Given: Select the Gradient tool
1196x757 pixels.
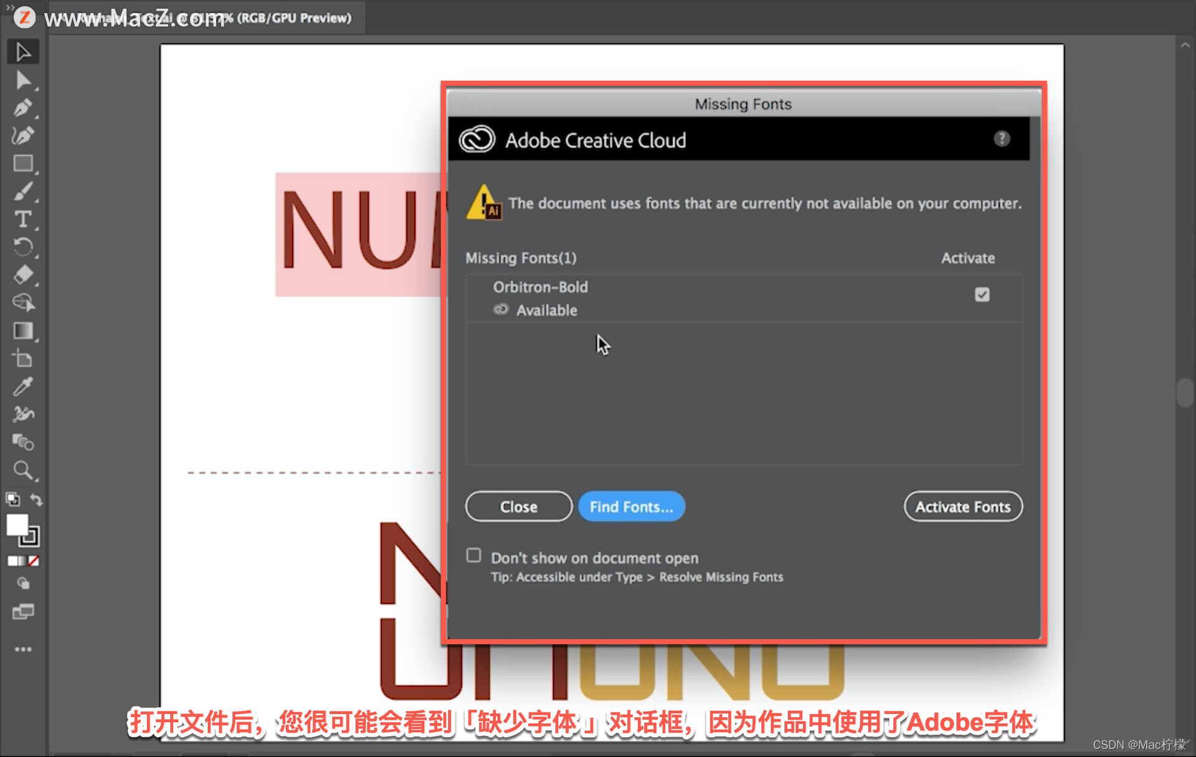Looking at the screenshot, I should pos(23,331).
